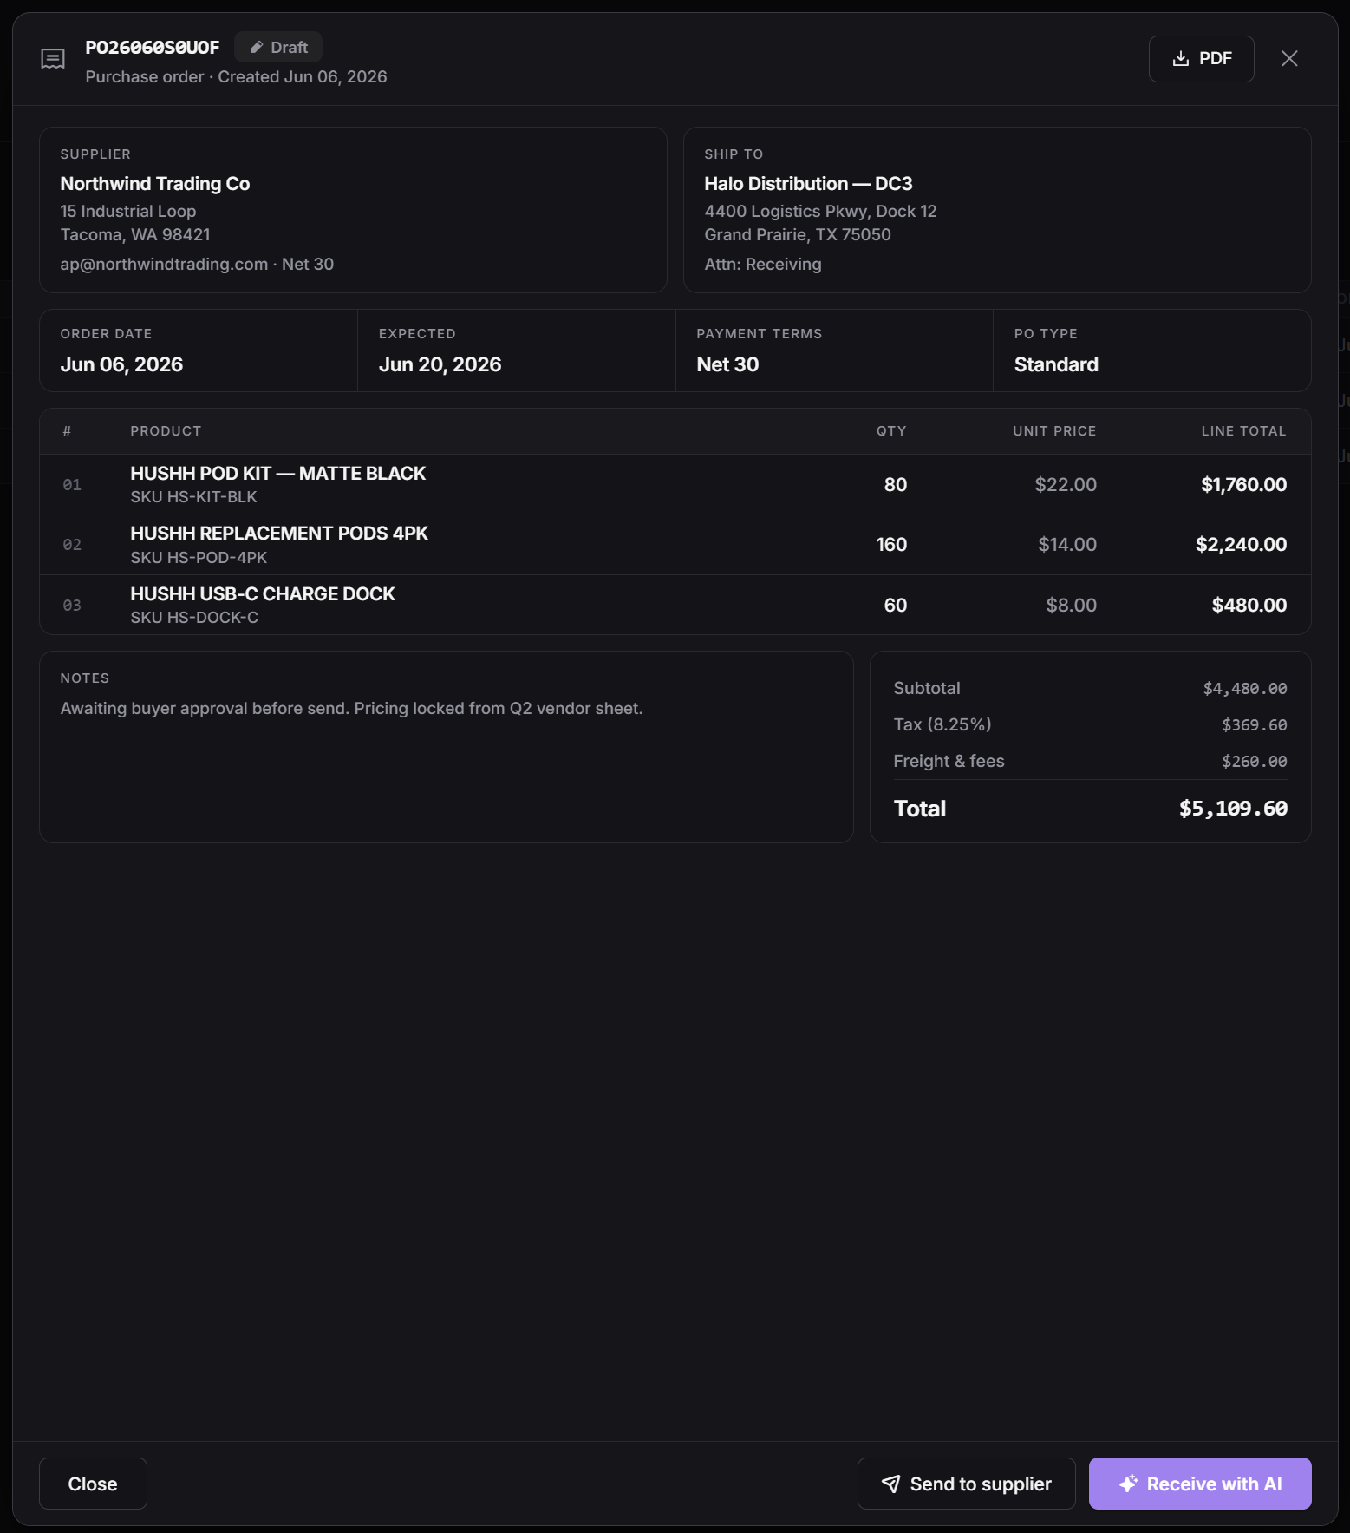Click the Attn: Receiving line
The height and width of the screenshot is (1533, 1350).
point(762,265)
